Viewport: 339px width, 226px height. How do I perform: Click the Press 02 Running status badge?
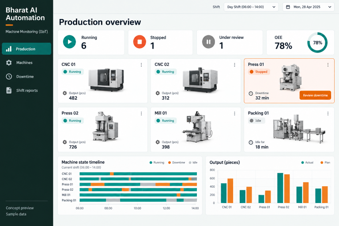73,121
